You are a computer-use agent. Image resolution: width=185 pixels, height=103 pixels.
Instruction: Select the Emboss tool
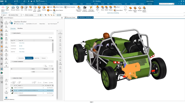[130, 9]
